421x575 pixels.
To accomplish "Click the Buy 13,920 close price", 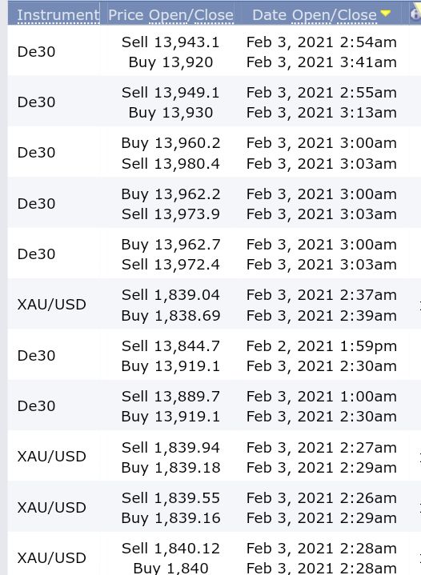I will point(170,62).
